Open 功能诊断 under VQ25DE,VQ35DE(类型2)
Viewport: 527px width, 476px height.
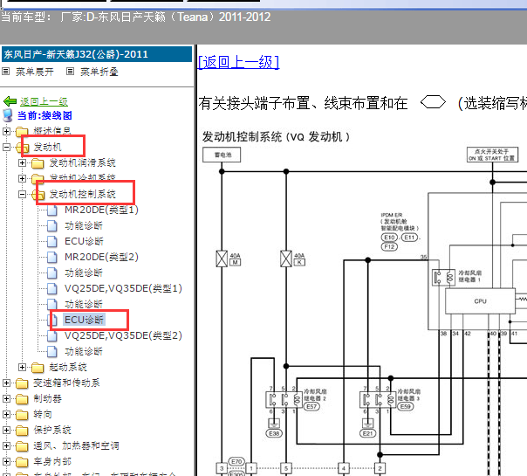84,351
